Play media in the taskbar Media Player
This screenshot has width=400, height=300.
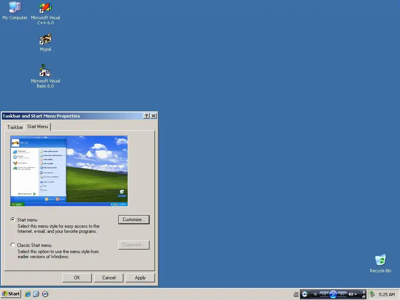pyautogui.click(x=333, y=294)
